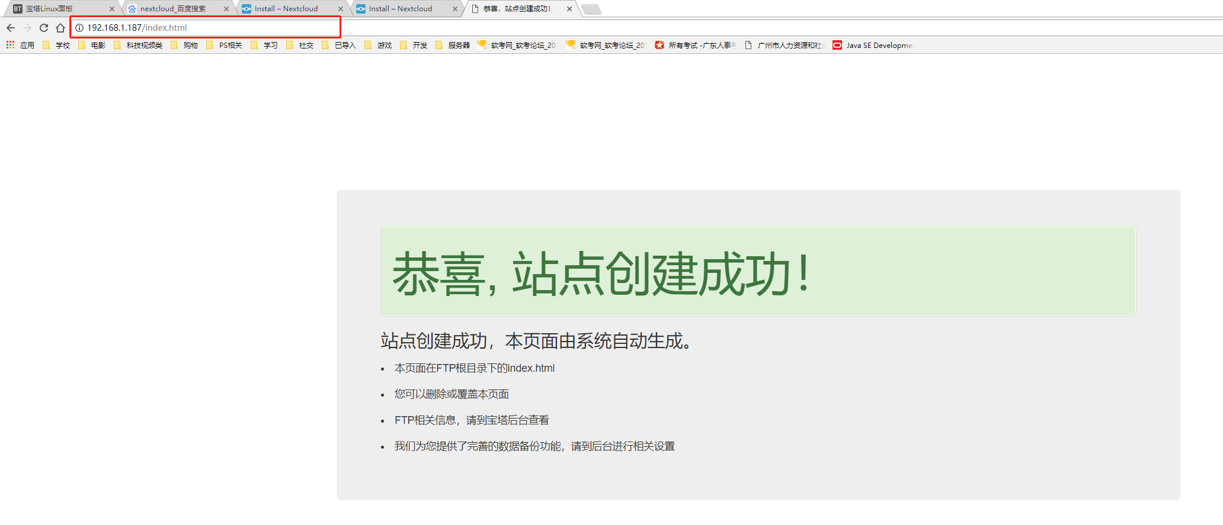Click the browser back arrow button

(x=11, y=28)
